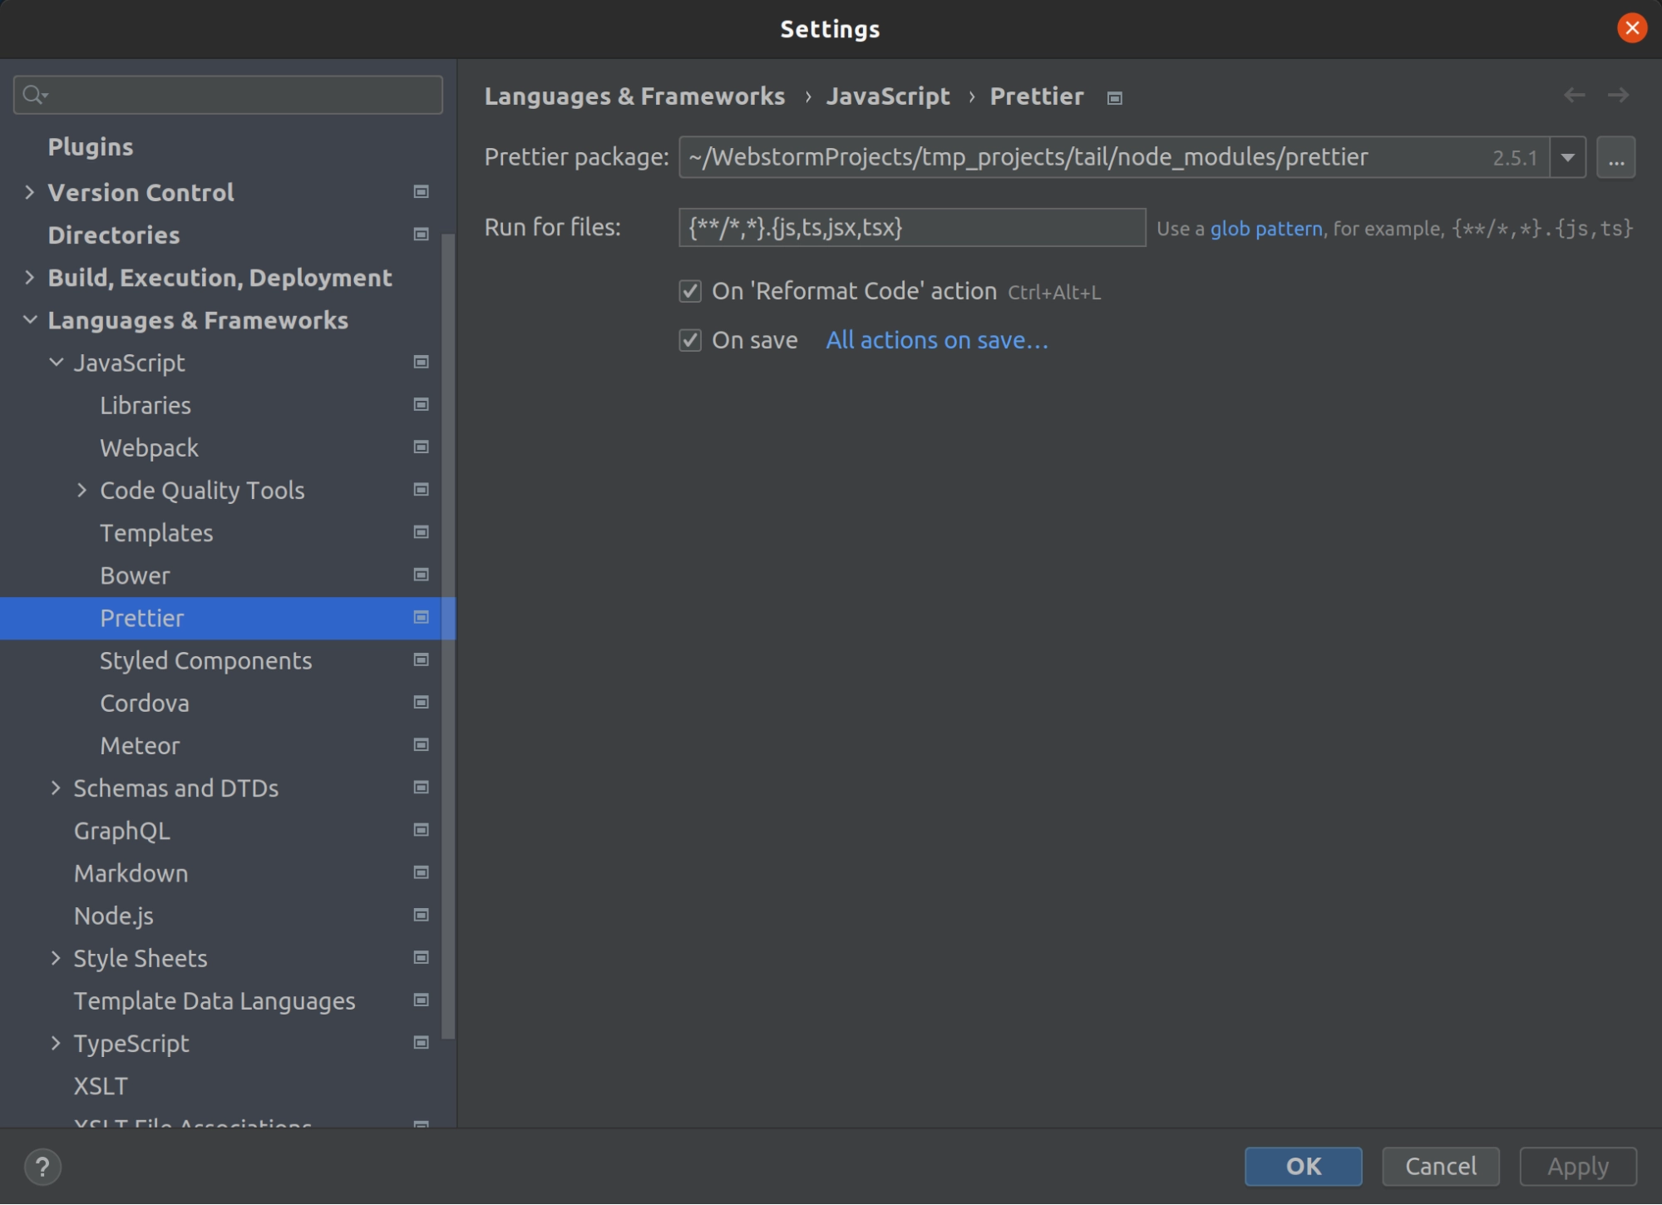The height and width of the screenshot is (1205, 1662).
Task: Click the project-level icon next to Version Control
Action: point(422,192)
